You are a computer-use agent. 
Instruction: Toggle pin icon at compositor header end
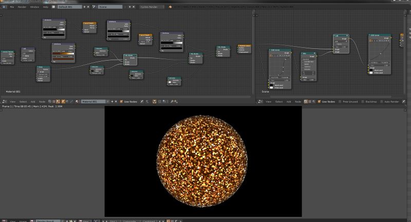(x=404, y=101)
